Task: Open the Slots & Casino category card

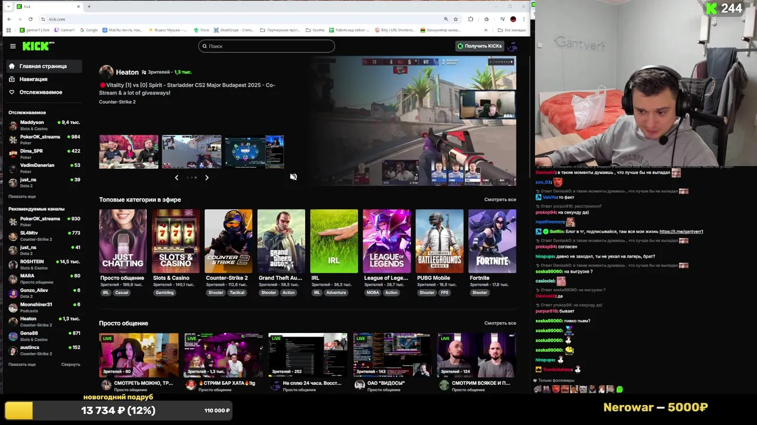Action: point(176,241)
